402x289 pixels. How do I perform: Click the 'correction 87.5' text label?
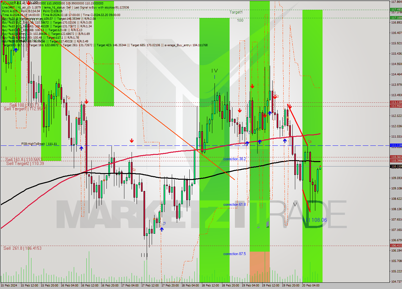click(x=235, y=254)
